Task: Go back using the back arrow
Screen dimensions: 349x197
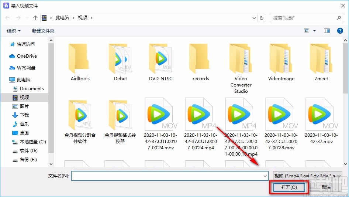Action: (7, 18)
